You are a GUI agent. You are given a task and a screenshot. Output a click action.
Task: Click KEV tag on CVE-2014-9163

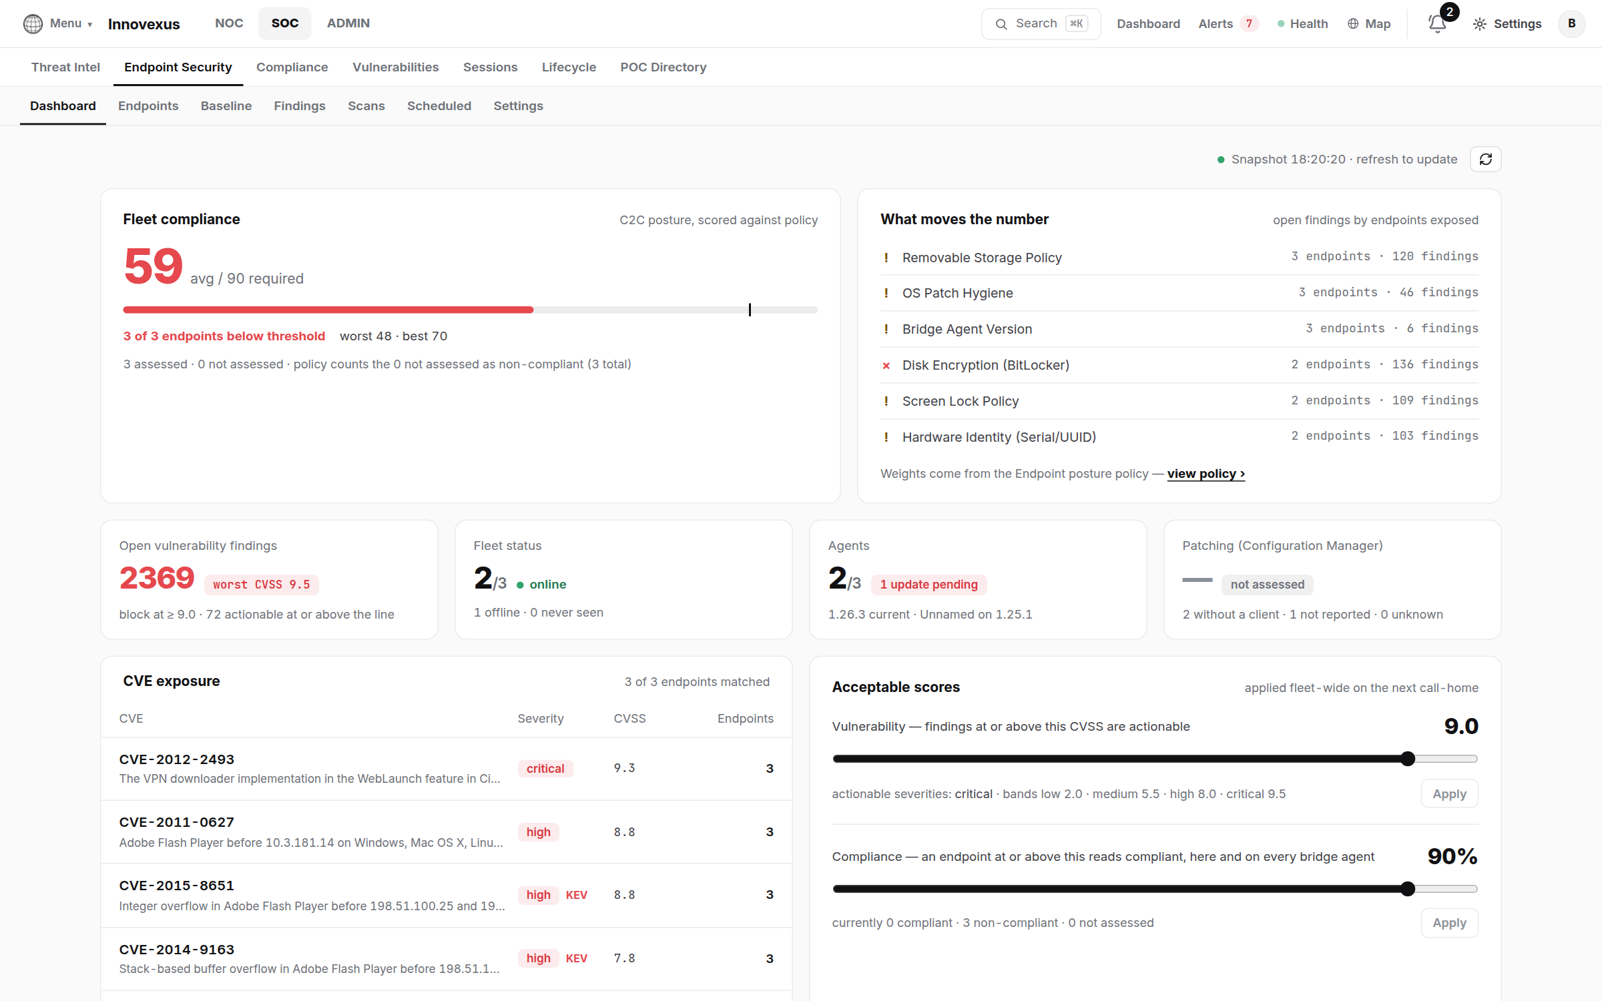[x=577, y=959]
